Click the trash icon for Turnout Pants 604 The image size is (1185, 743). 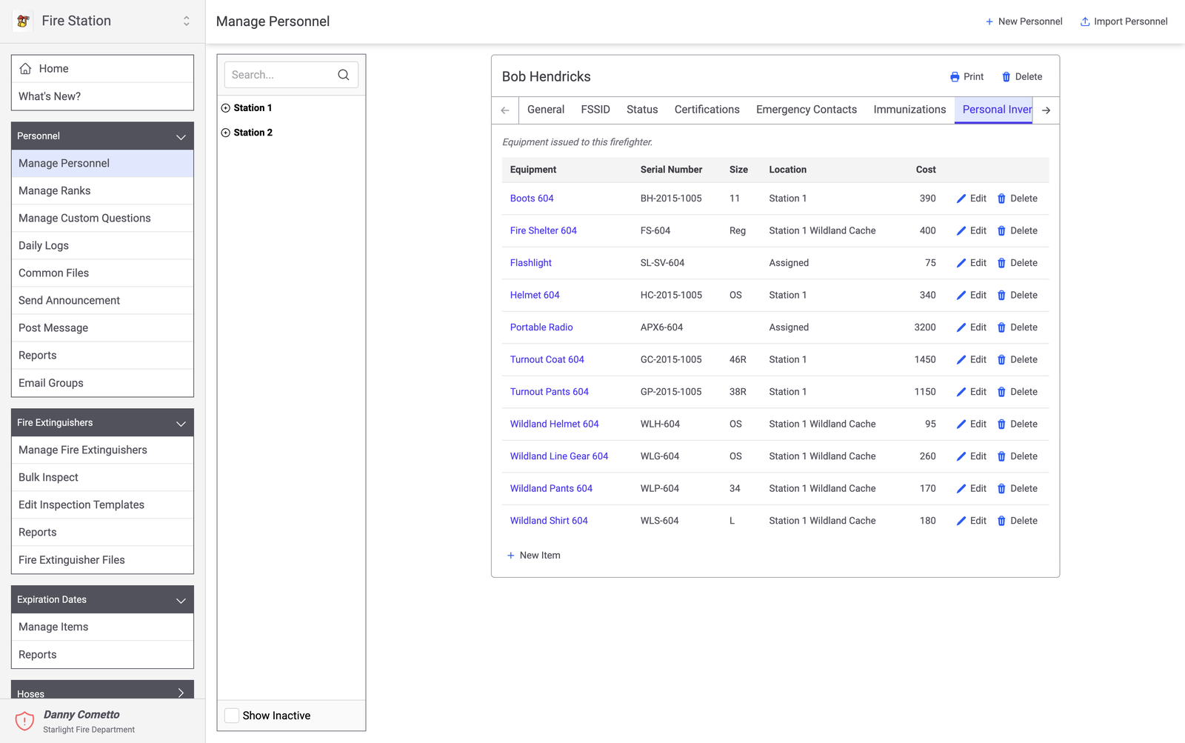[1001, 392]
